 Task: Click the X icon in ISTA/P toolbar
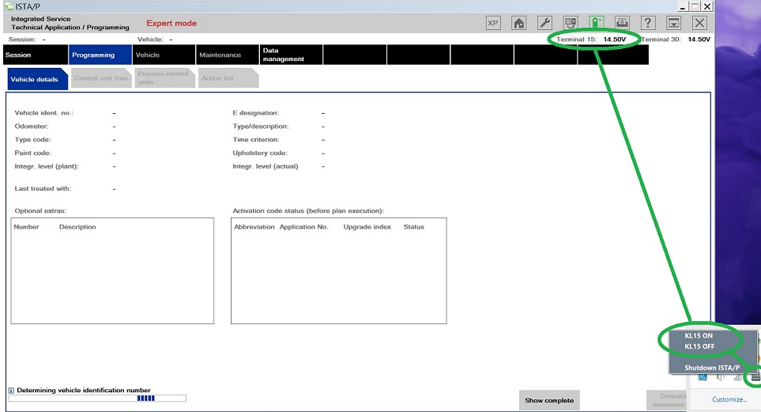(x=699, y=23)
